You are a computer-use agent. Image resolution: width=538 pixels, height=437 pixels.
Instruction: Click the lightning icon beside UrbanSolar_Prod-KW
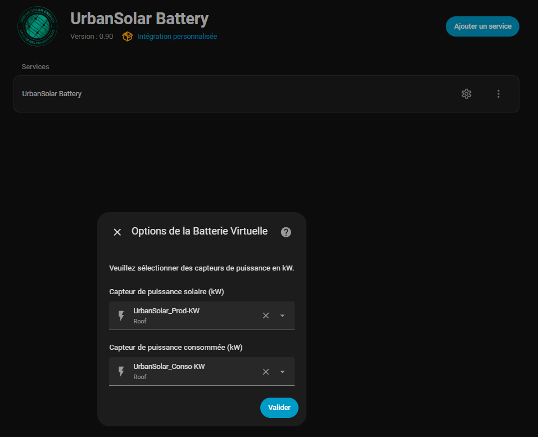(x=121, y=316)
